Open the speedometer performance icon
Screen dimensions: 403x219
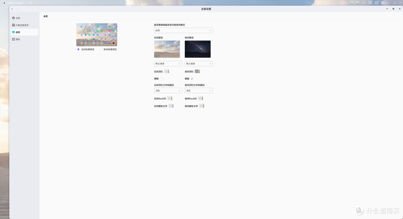click(x=364, y=3)
